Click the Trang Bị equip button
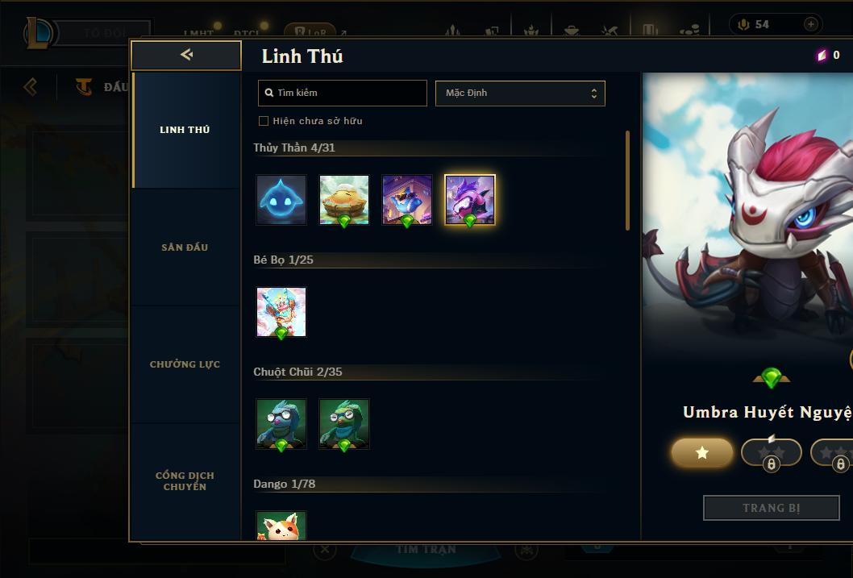This screenshot has width=853, height=578. 772,508
